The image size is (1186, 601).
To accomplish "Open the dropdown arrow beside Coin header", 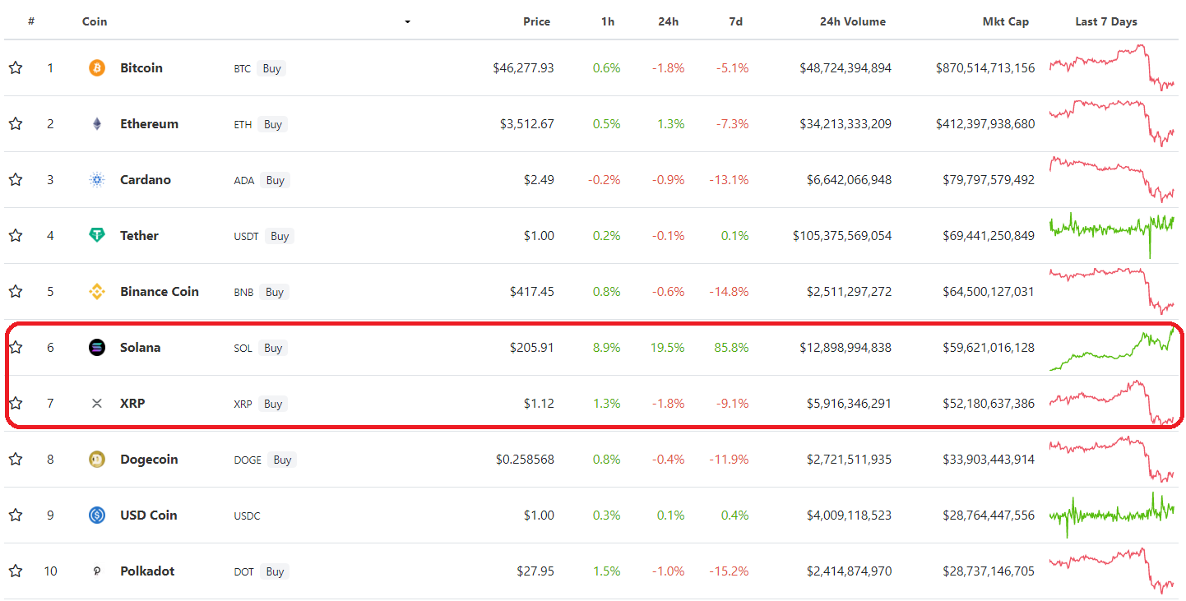I will 407,22.
